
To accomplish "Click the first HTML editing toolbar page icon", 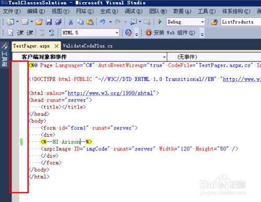I will click(10, 33).
